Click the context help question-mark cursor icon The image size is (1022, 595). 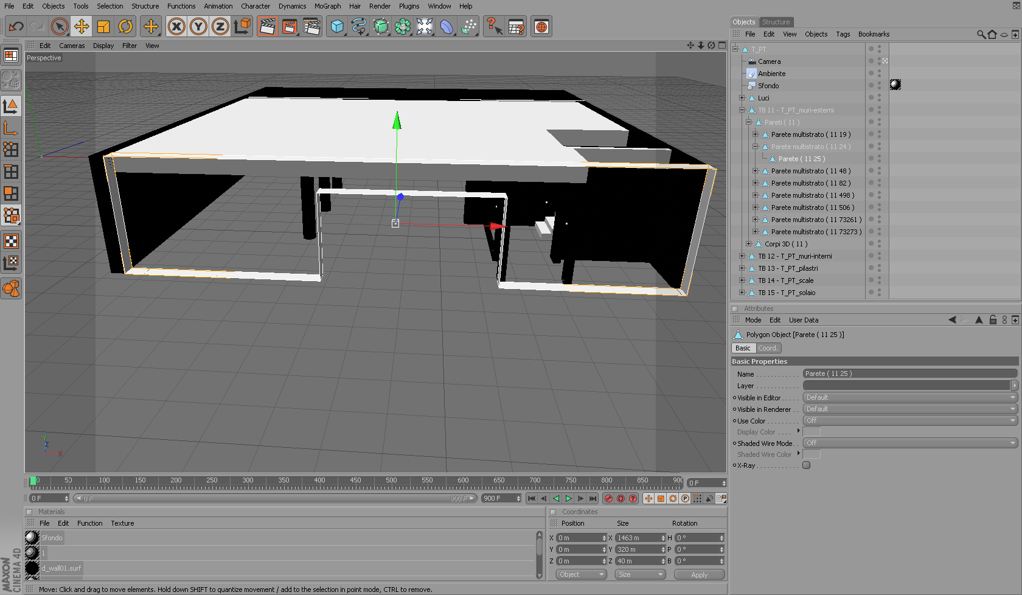pos(494,27)
